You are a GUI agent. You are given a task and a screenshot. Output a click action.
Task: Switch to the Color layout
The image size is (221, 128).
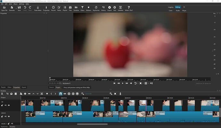point(170,11)
